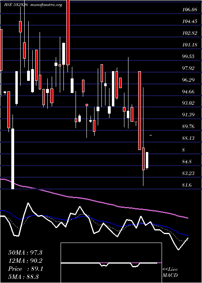The height and width of the screenshot is (283, 202).
Task: Click the 106.08 price axis label
Action: click(x=189, y=10)
